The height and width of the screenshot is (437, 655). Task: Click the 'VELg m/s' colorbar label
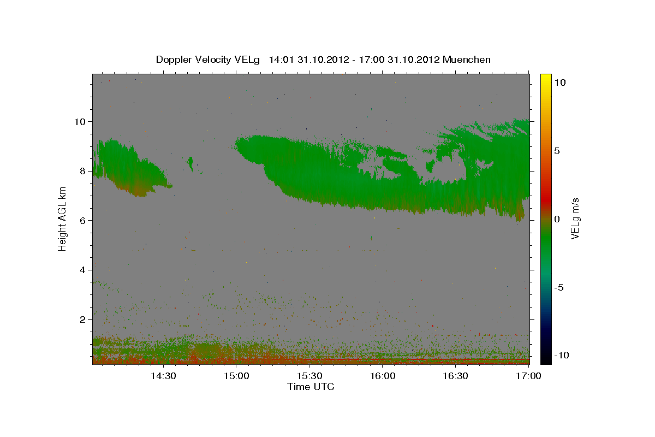tap(575, 219)
